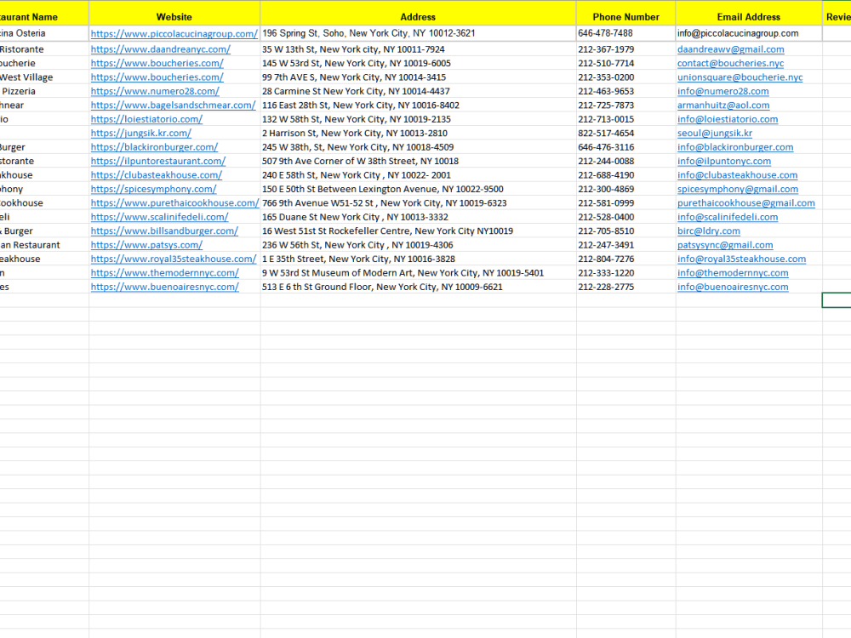Select phone number 212-581-0999
This screenshot has width=851, height=638.
click(625, 203)
